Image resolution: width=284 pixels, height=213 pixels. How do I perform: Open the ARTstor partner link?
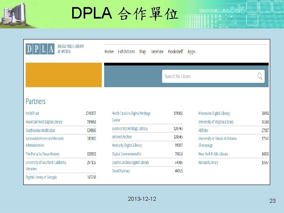point(204,131)
